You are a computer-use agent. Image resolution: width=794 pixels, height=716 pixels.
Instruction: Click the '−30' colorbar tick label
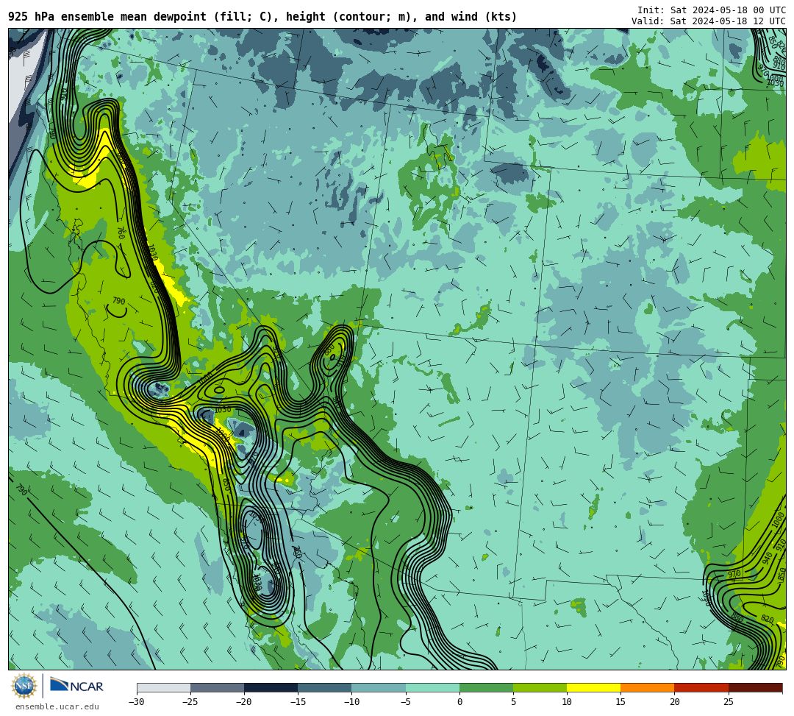[x=137, y=702]
